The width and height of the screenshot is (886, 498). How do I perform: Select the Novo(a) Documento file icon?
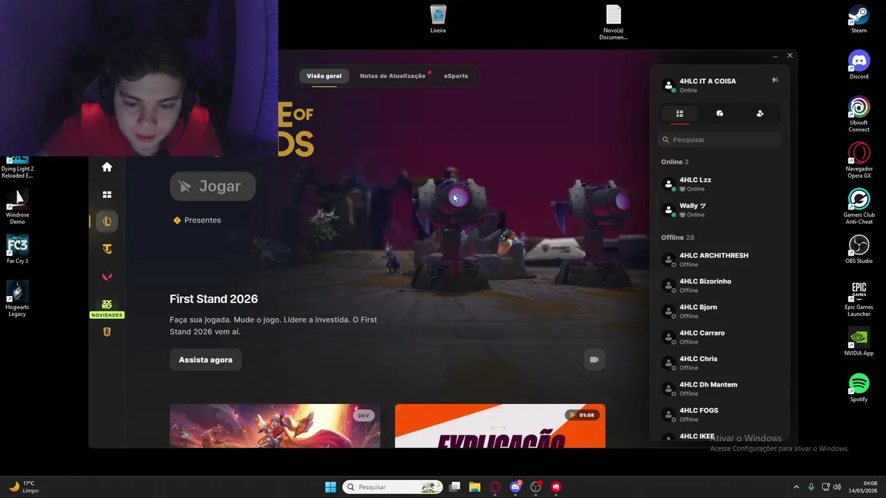pos(613,22)
